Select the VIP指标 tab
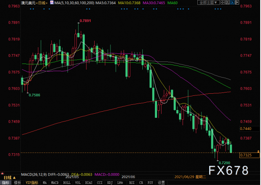The height and width of the screenshot is (185, 261). click(32, 183)
